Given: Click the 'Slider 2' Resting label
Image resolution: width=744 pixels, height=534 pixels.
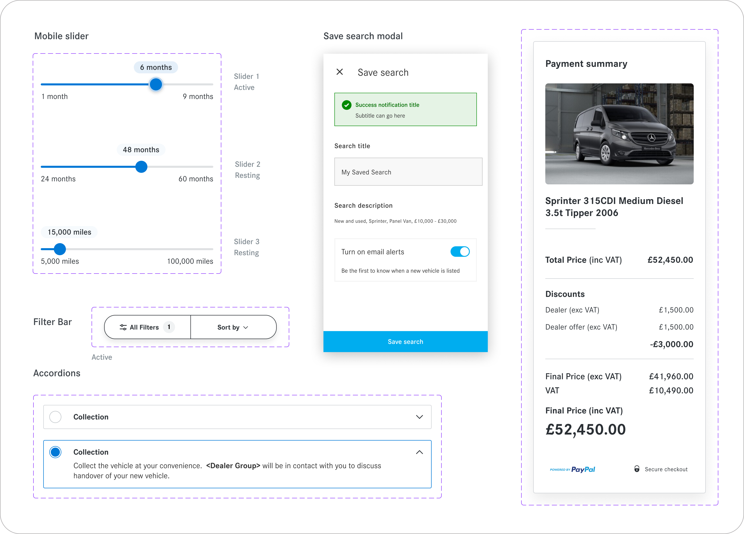Looking at the screenshot, I should click(247, 170).
